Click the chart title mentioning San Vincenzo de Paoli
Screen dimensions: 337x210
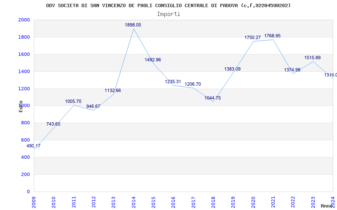[x=168, y=5]
